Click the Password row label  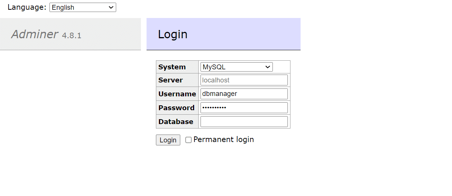click(x=177, y=108)
